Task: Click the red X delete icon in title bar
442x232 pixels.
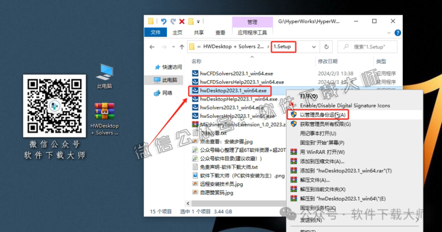Action: [182, 21]
